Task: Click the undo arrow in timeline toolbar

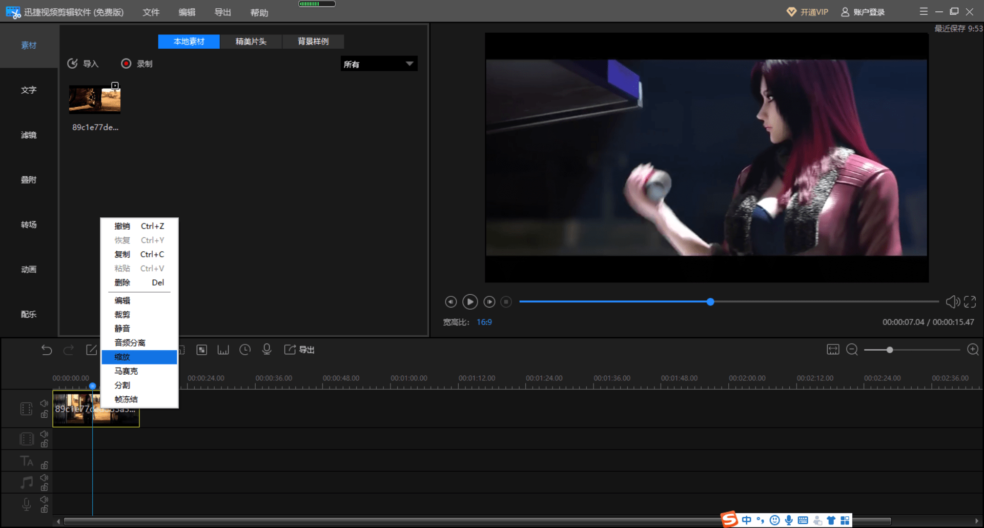Action: (x=47, y=350)
